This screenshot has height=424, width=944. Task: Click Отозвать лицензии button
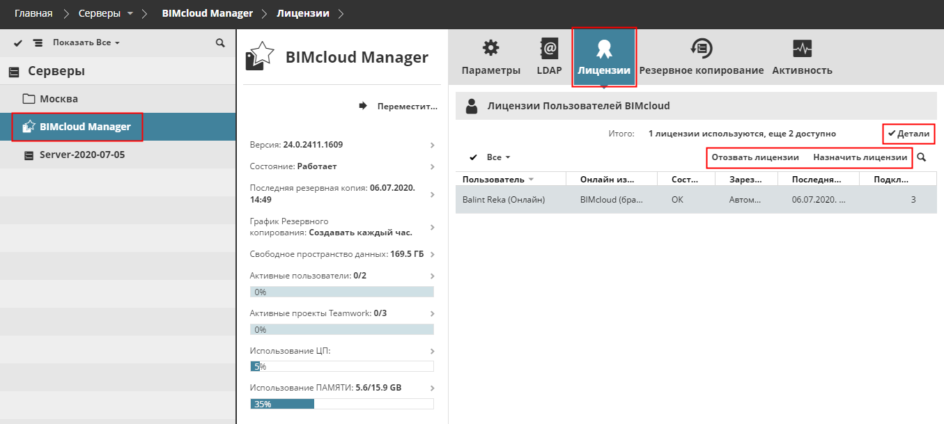(755, 157)
